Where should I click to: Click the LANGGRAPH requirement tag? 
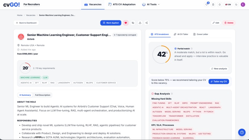click(x=64, y=83)
